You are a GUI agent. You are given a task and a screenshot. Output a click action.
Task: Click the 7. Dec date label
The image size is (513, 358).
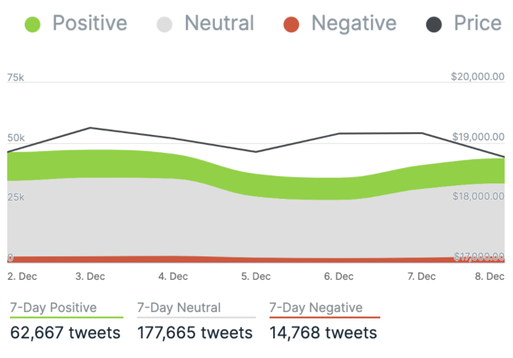point(421,277)
